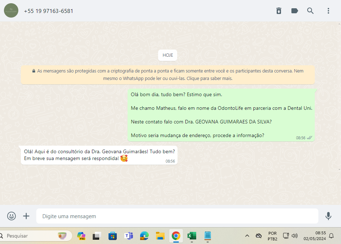Open the contact's profile picture
The width and height of the screenshot is (341, 244).
pyautogui.click(x=11, y=11)
